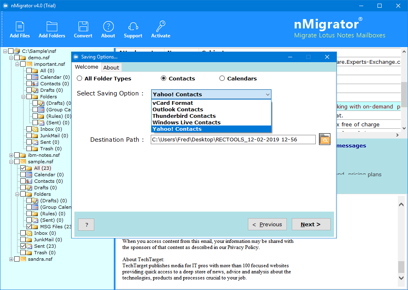
Task: Click Inbox (0) icon under sample.nsf
Action: (29, 233)
